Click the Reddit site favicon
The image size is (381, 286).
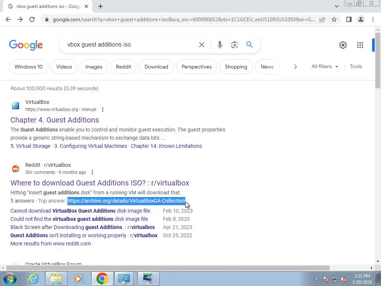tap(16, 169)
